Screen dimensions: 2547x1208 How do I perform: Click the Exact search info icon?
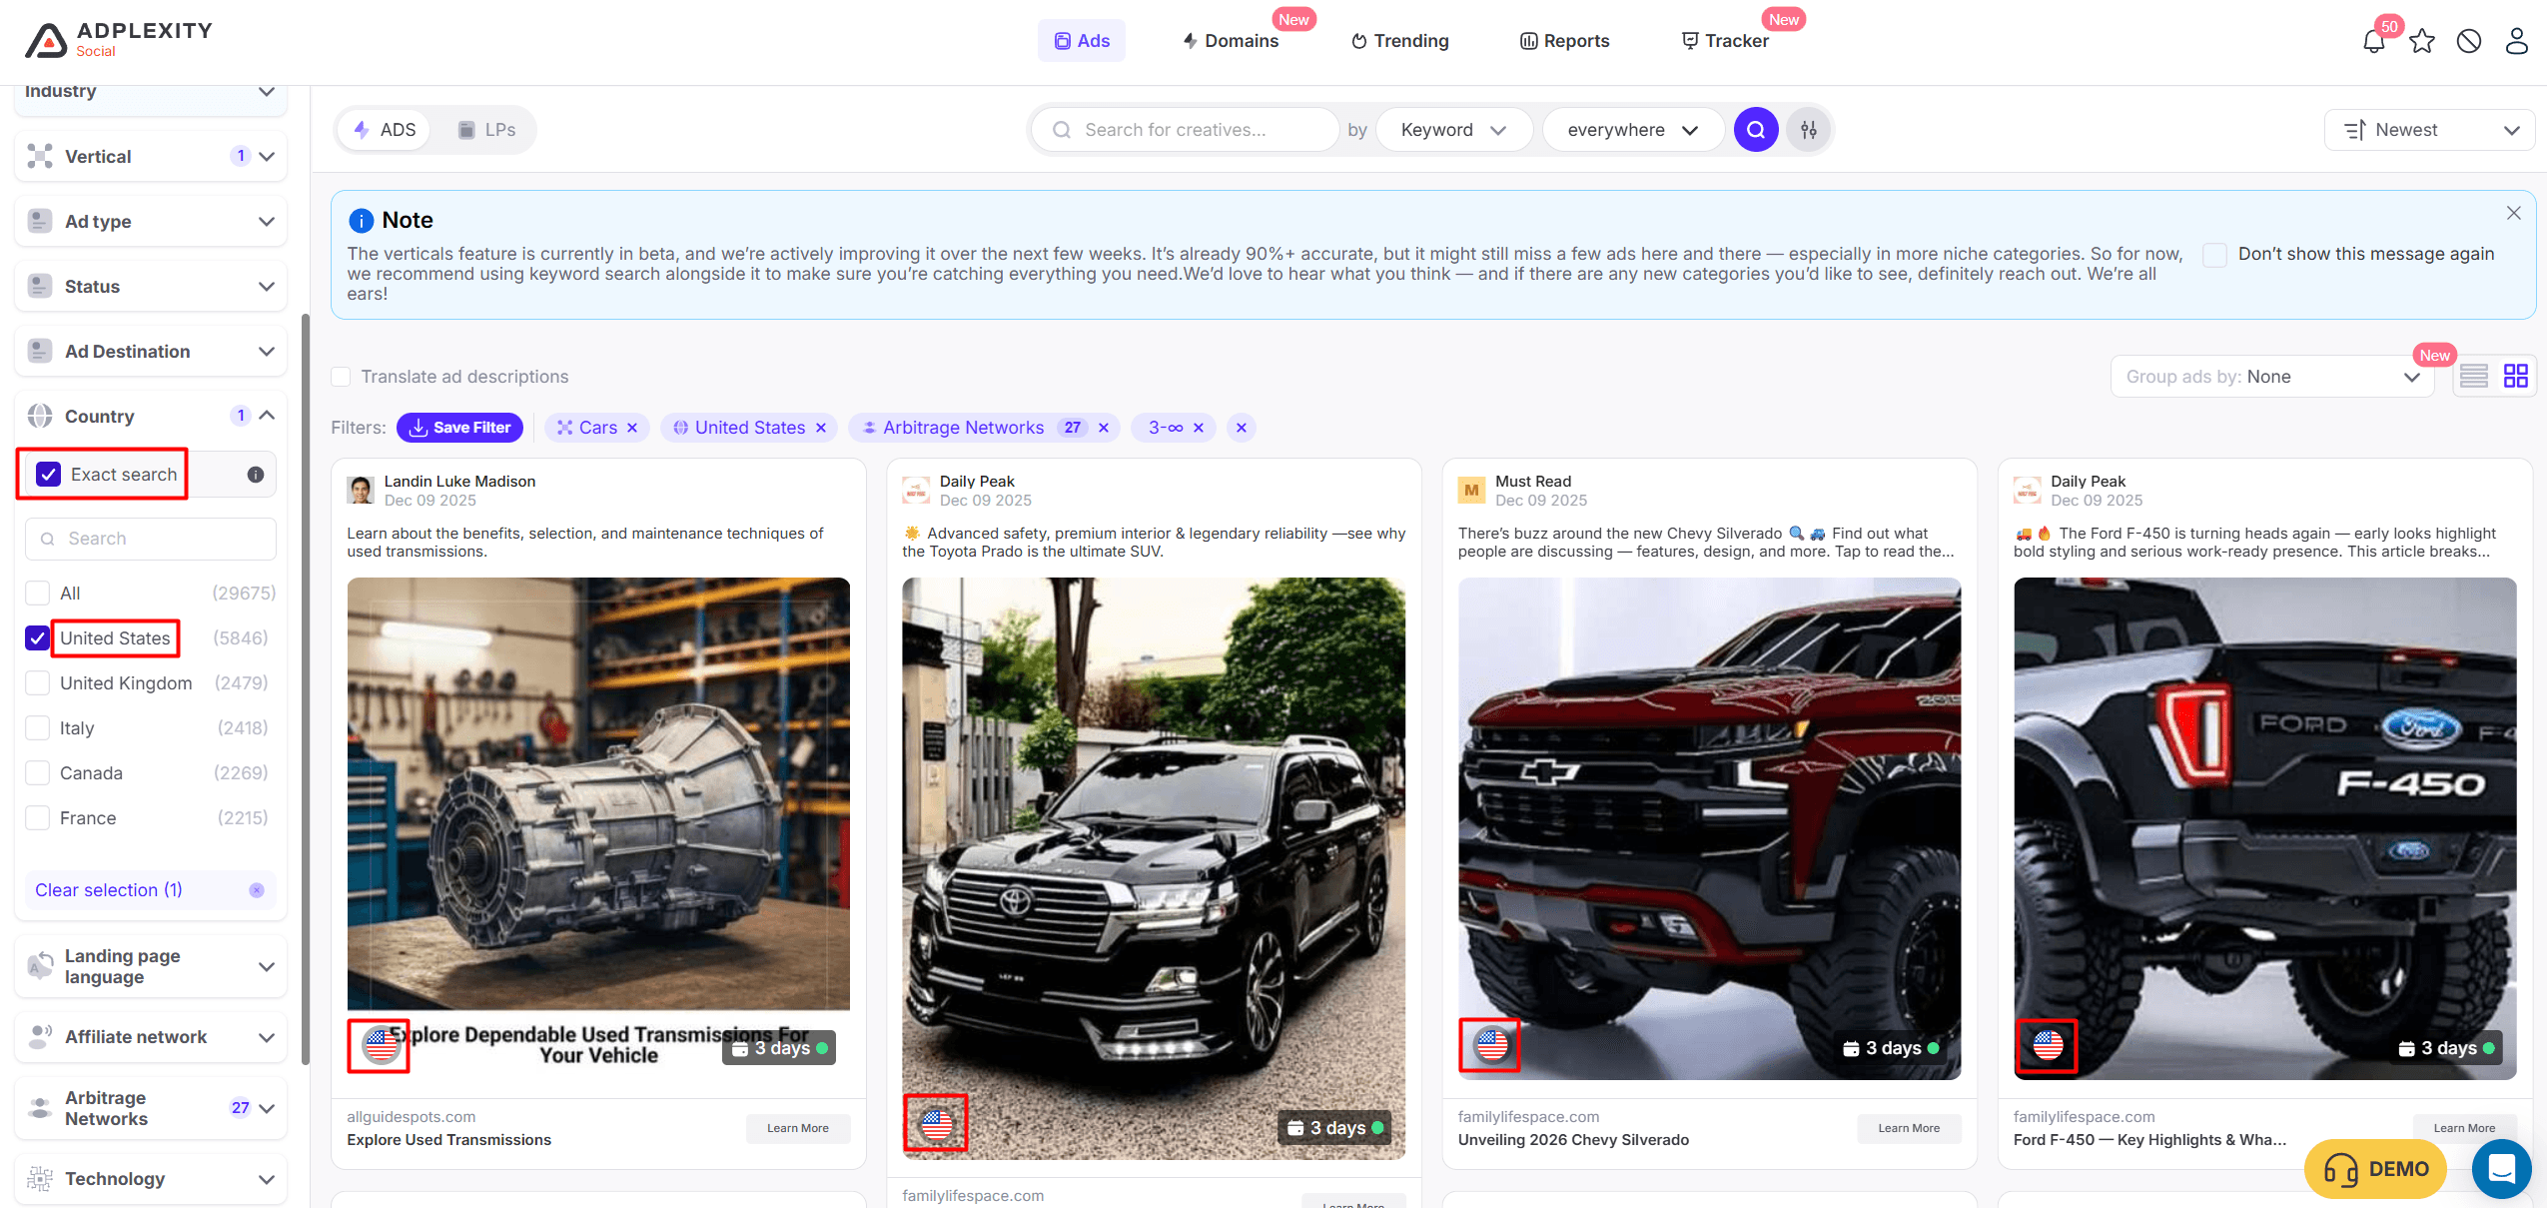coord(256,475)
